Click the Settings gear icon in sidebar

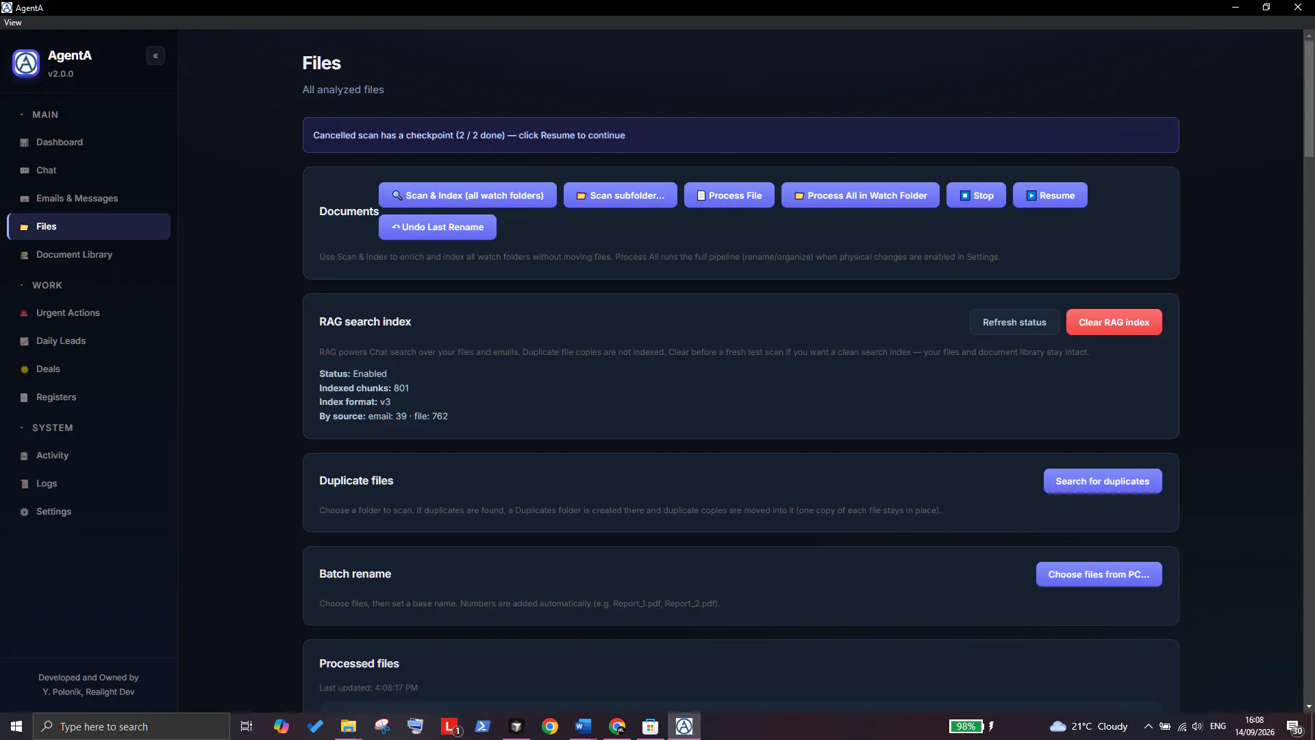[x=24, y=512]
